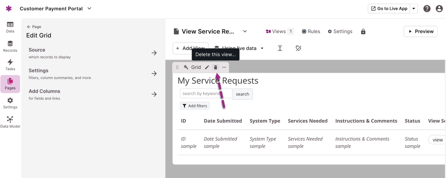Click the search by keyword input field
The height and width of the screenshot is (178, 446).
click(206, 94)
